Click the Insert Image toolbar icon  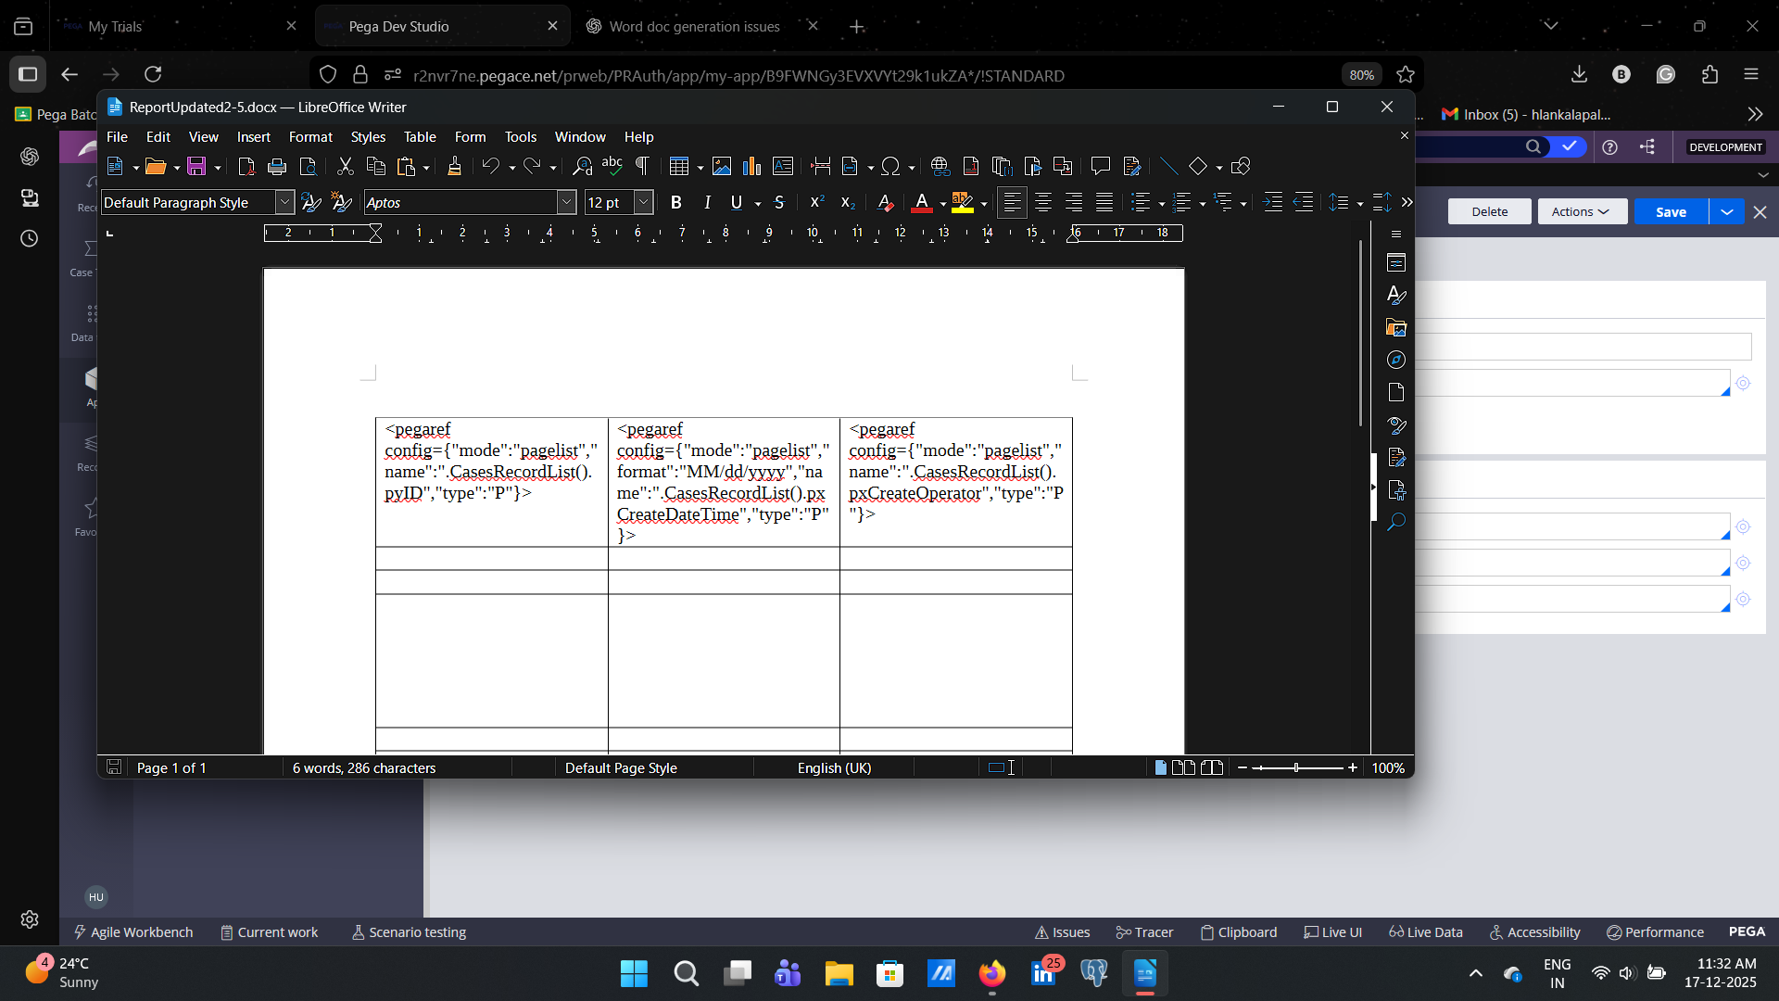tap(722, 167)
